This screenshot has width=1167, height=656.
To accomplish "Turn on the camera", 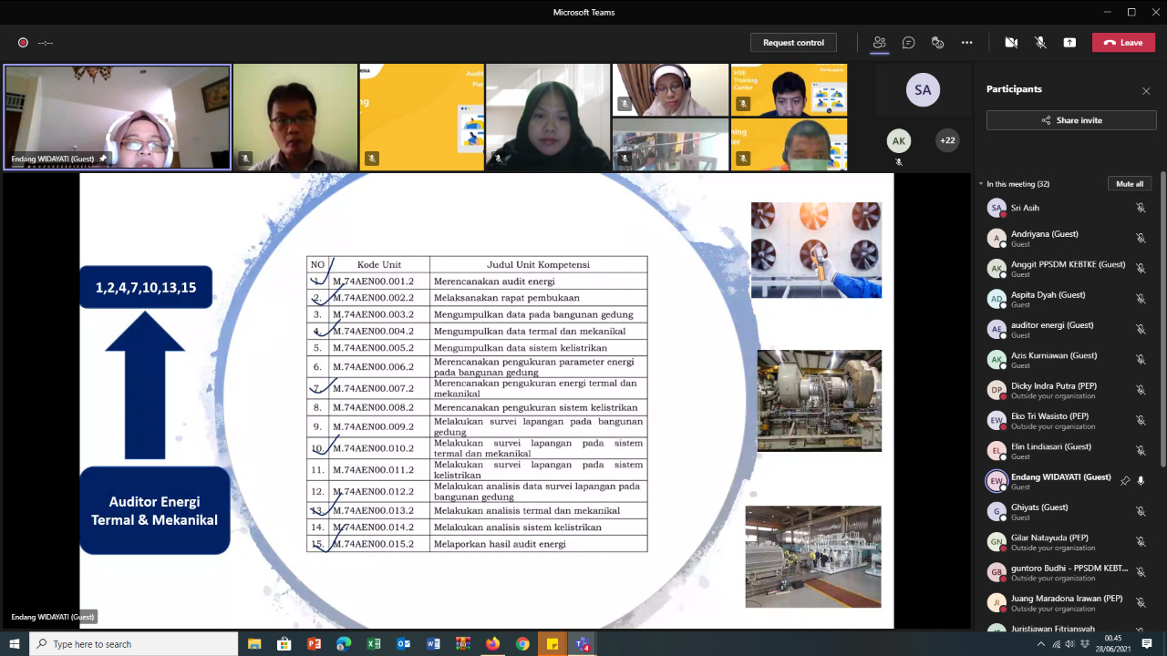I will (x=1011, y=43).
